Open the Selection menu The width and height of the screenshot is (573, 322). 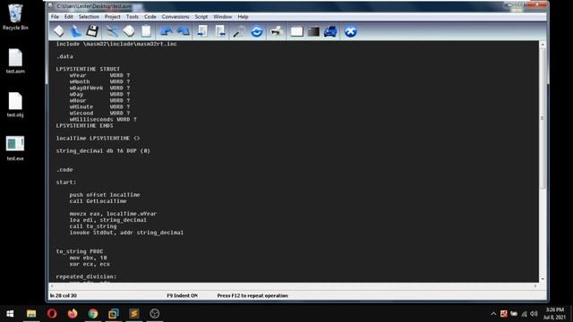click(x=89, y=17)
